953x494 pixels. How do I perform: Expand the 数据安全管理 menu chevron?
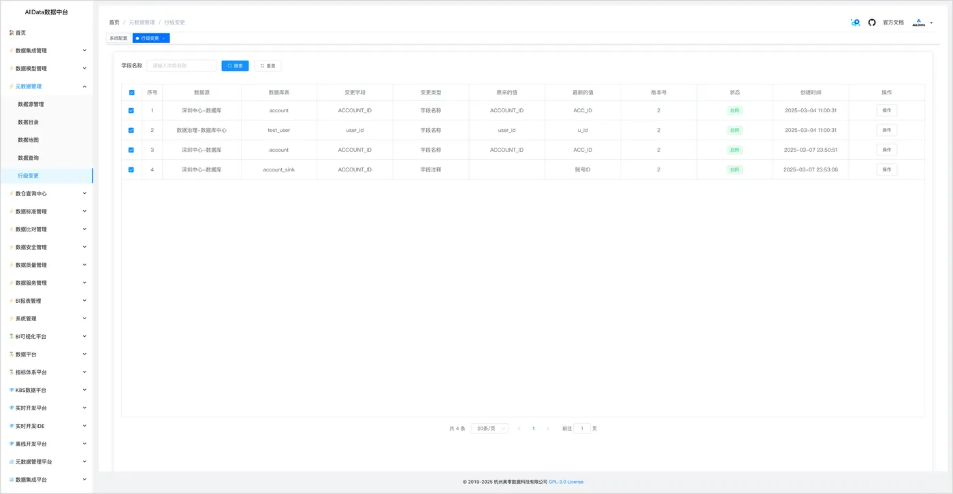pyautogui.click(x=84, y=247)
